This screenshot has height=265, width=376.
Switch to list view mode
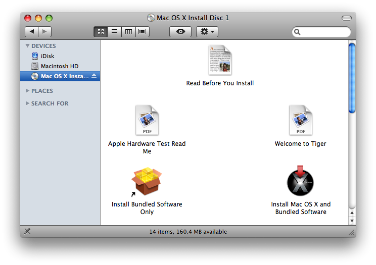[115, 31]
